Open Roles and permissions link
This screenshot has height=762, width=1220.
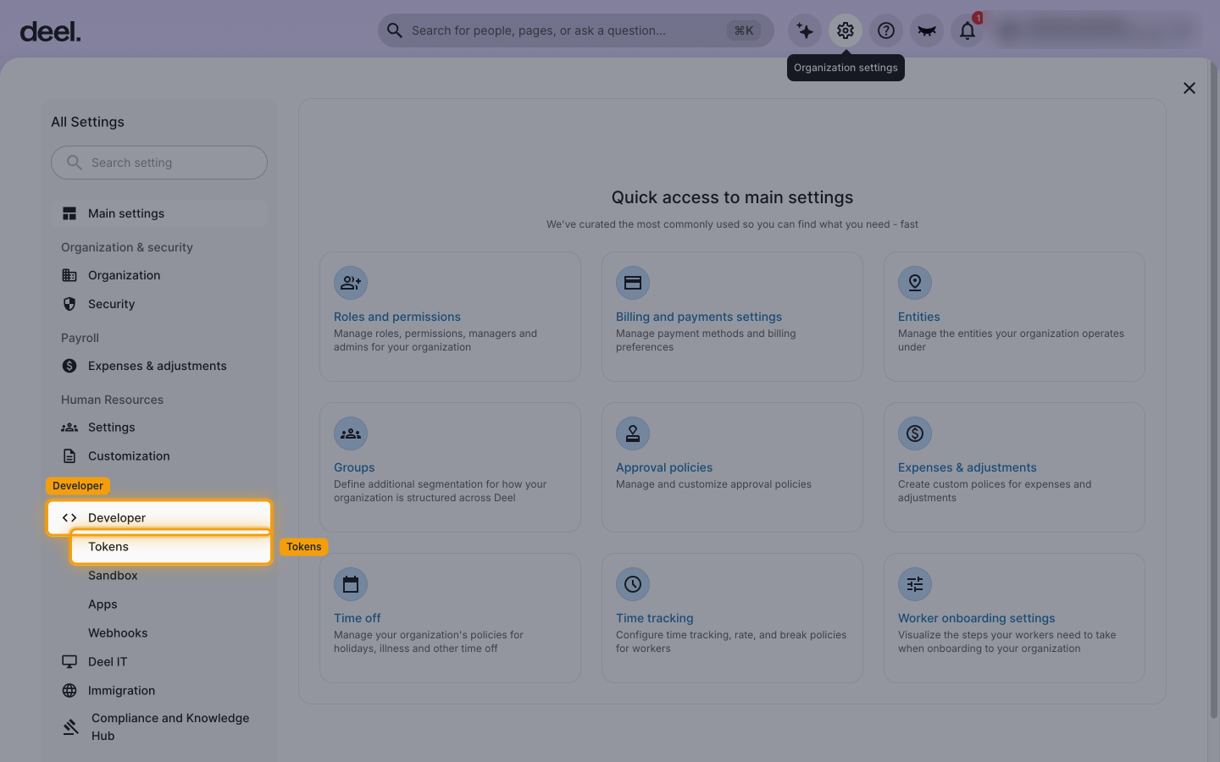pyautogui.click(x=397, y=317)
